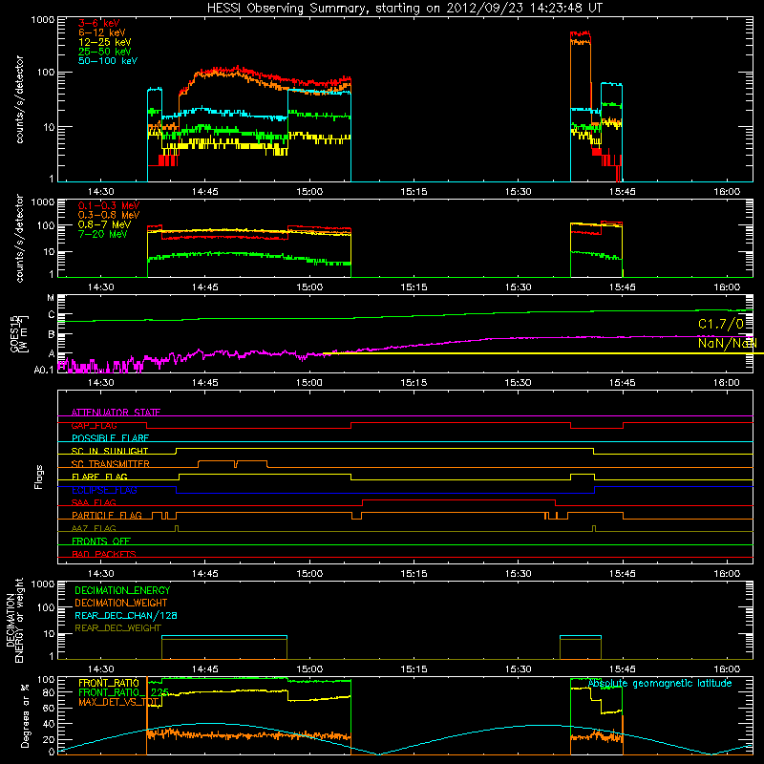Select the 25-50 keV legend label
Image resolution: width=764 pixels, height=764 pixels.
pyautogui.click(x=105, y=52)
